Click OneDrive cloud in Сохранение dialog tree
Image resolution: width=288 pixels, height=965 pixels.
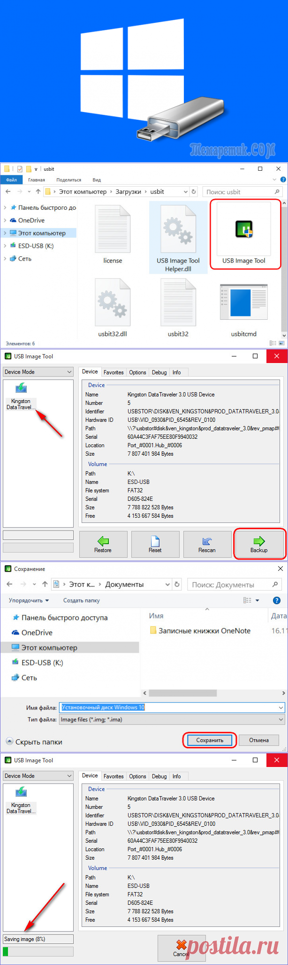pyautogui.click(x=32, y=633)
